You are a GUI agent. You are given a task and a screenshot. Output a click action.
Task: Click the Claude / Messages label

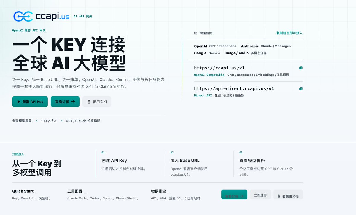(x=276, y=46)
